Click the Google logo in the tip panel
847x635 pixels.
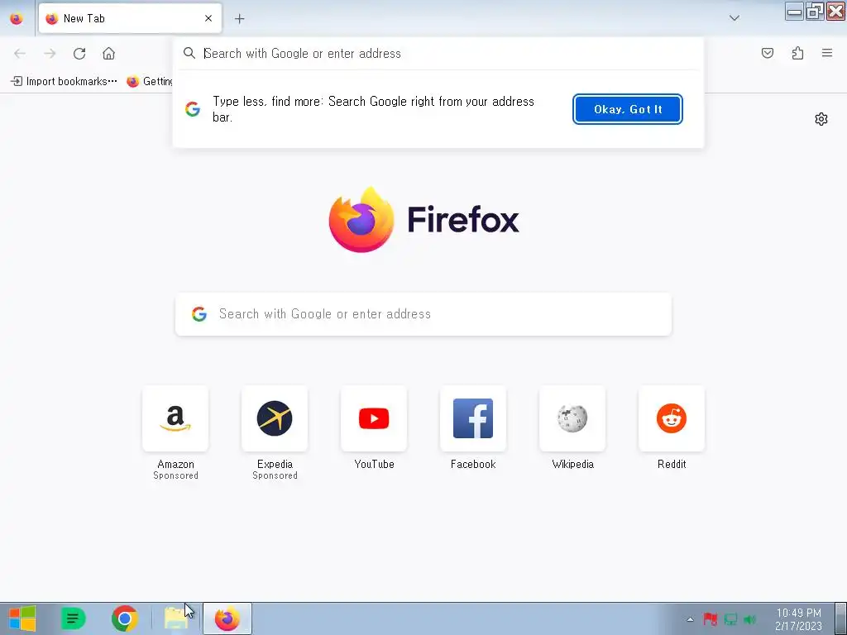point(192,109)
